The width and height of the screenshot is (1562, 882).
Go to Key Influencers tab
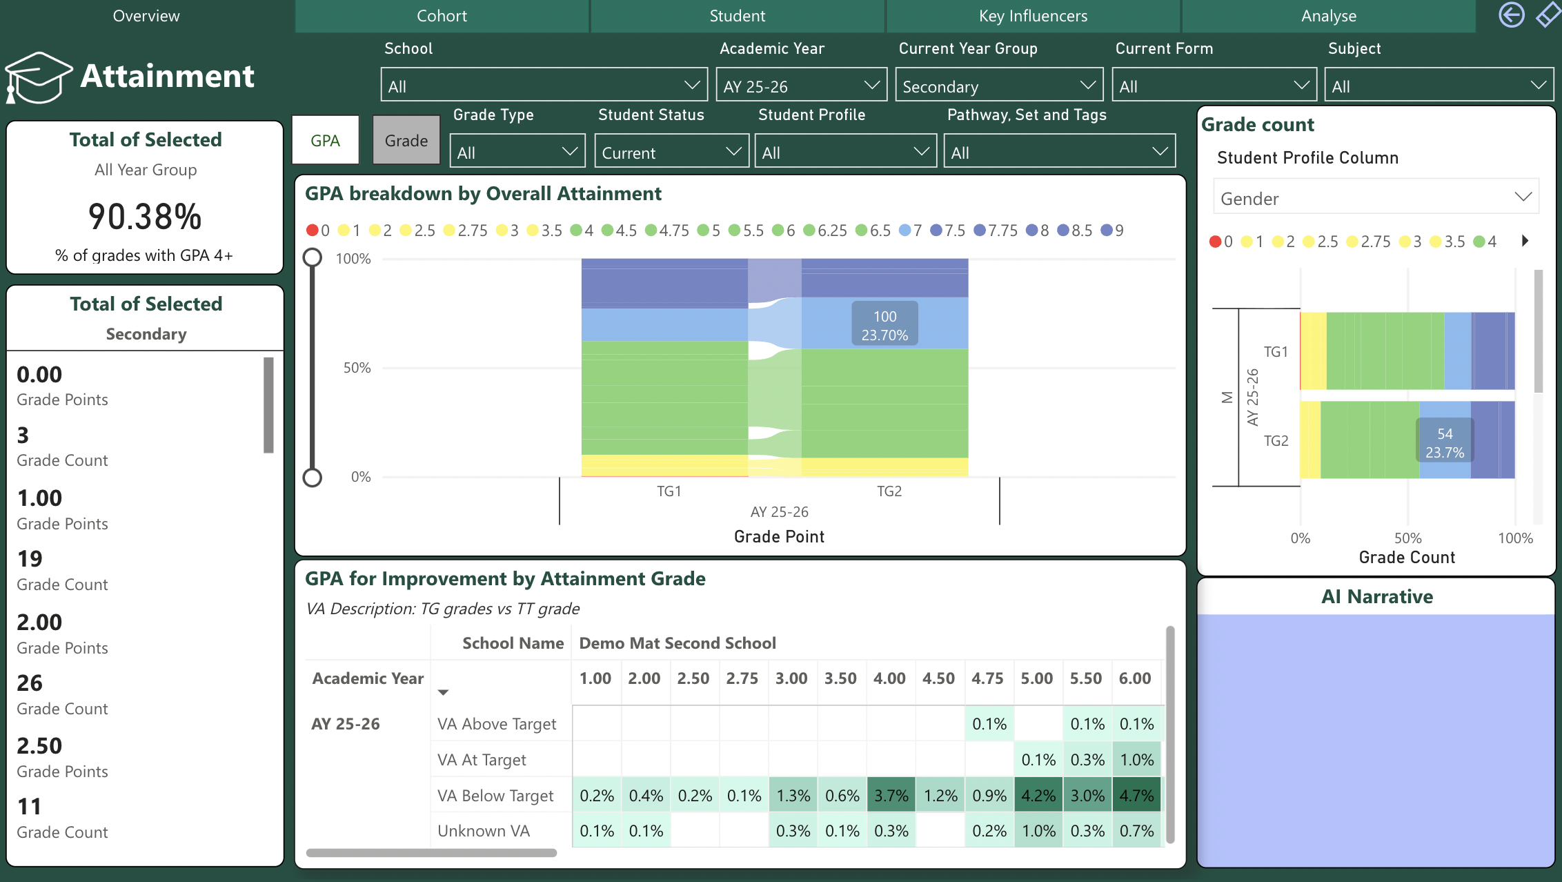pos(1033,16)
